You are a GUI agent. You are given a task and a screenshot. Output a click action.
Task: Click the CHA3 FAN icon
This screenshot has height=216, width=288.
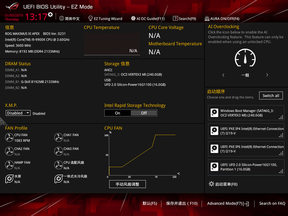59,151
